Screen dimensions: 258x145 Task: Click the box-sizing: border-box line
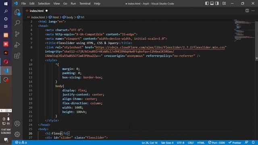[82, 77]
